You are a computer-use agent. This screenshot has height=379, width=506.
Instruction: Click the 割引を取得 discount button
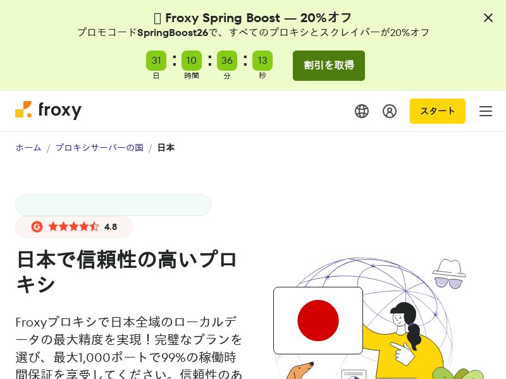pyautogui.click(x=329, y=66)
